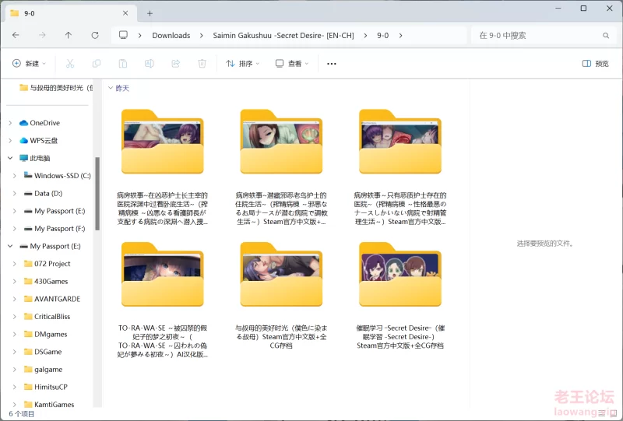The image size is (623, 421).
Task: Open 072 Project folder in sidebar
Action: [47, 264]
